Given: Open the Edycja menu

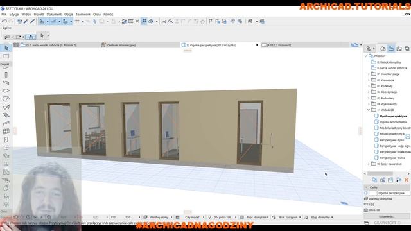Looking at the screenshot, I should click(x=14, y=14).
